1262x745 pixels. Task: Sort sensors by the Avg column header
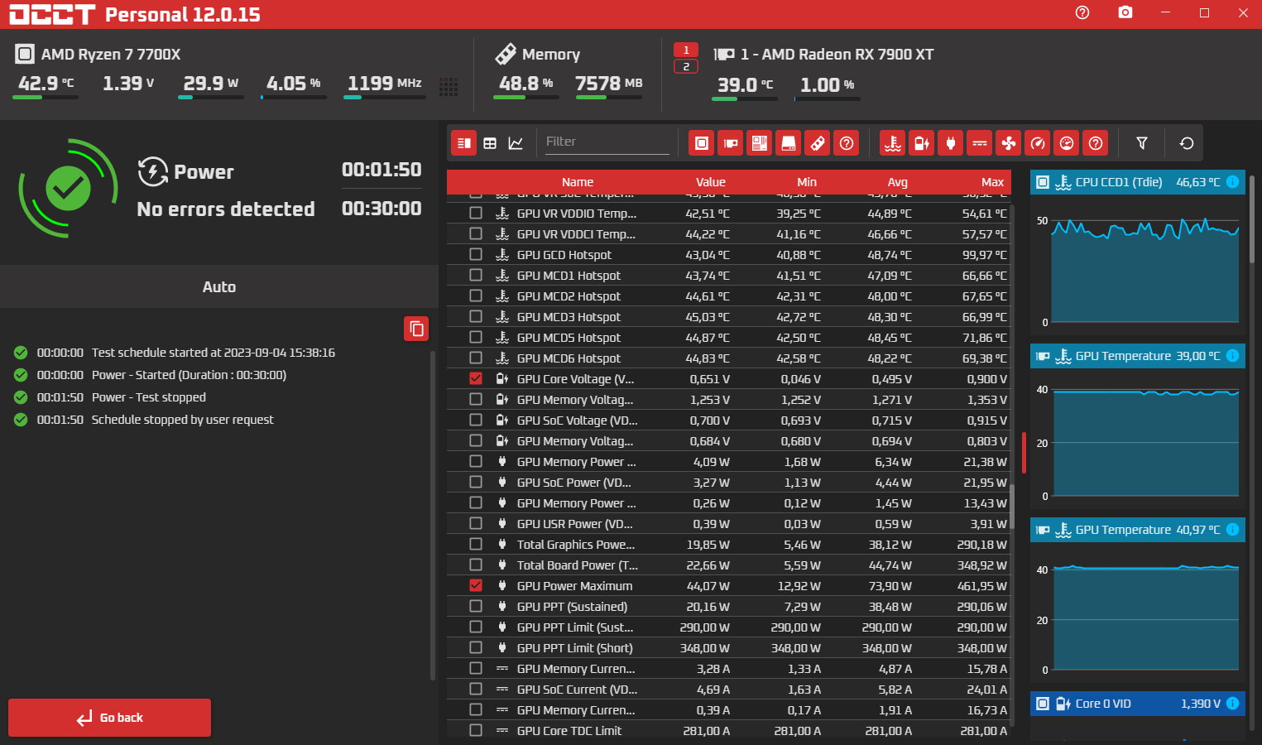point(897,182)
